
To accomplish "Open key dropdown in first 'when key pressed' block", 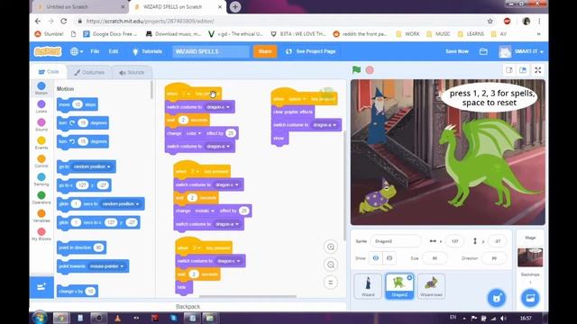I will click(187, 94).
